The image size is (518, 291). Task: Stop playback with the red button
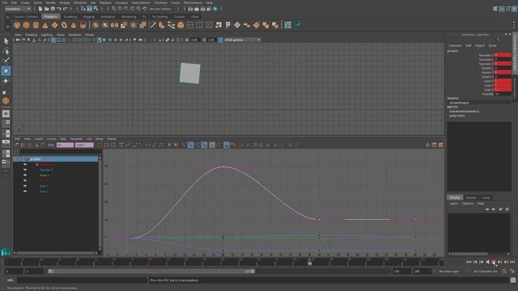coord(494,262)
